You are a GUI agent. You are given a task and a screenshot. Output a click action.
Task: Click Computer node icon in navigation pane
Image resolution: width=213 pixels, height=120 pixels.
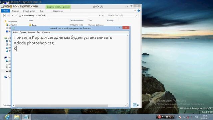(x=5, y=58)
